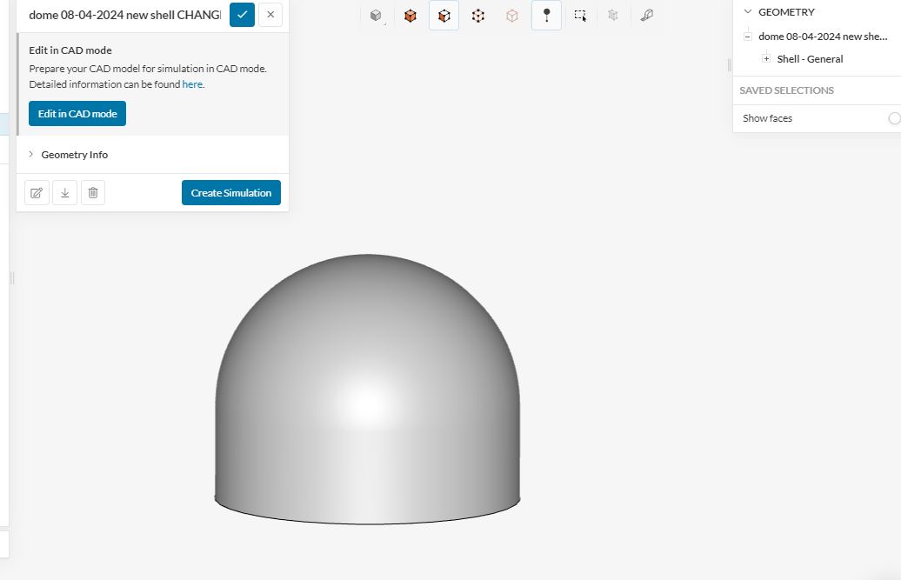Collapse the dome geometry tree node
This screenshot has height=580, width=901.
(x=748, y=37)
